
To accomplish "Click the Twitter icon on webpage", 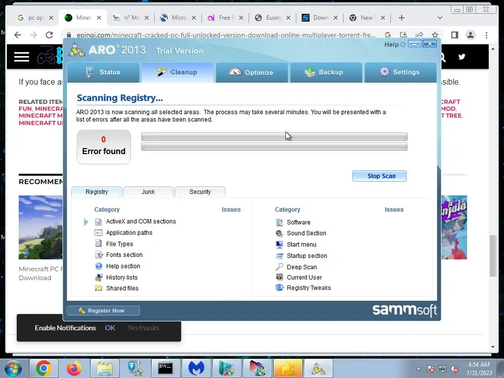I will coord(462,57).
